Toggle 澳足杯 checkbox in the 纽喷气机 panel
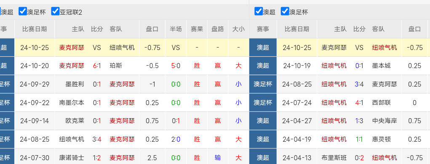 tap(285, 11)
